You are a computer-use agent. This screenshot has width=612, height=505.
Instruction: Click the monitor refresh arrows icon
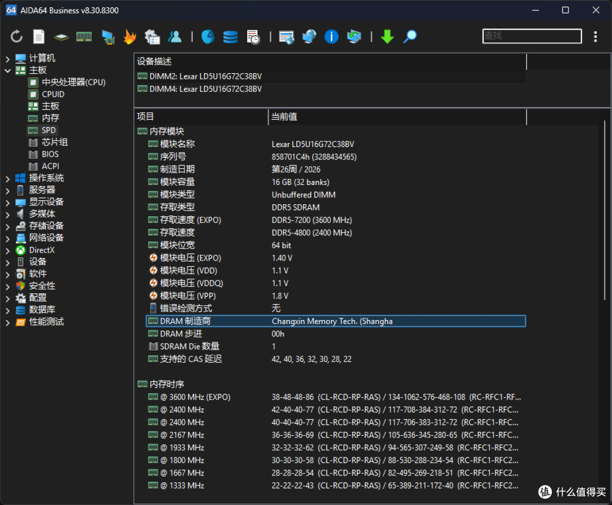[x=354, y=37]
